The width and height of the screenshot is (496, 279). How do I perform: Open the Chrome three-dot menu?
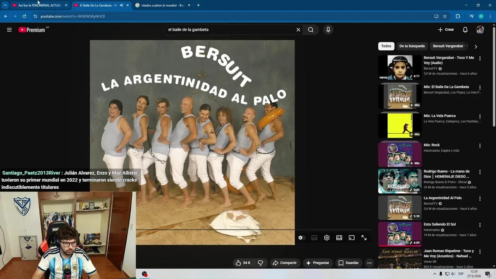pos(491,16)
